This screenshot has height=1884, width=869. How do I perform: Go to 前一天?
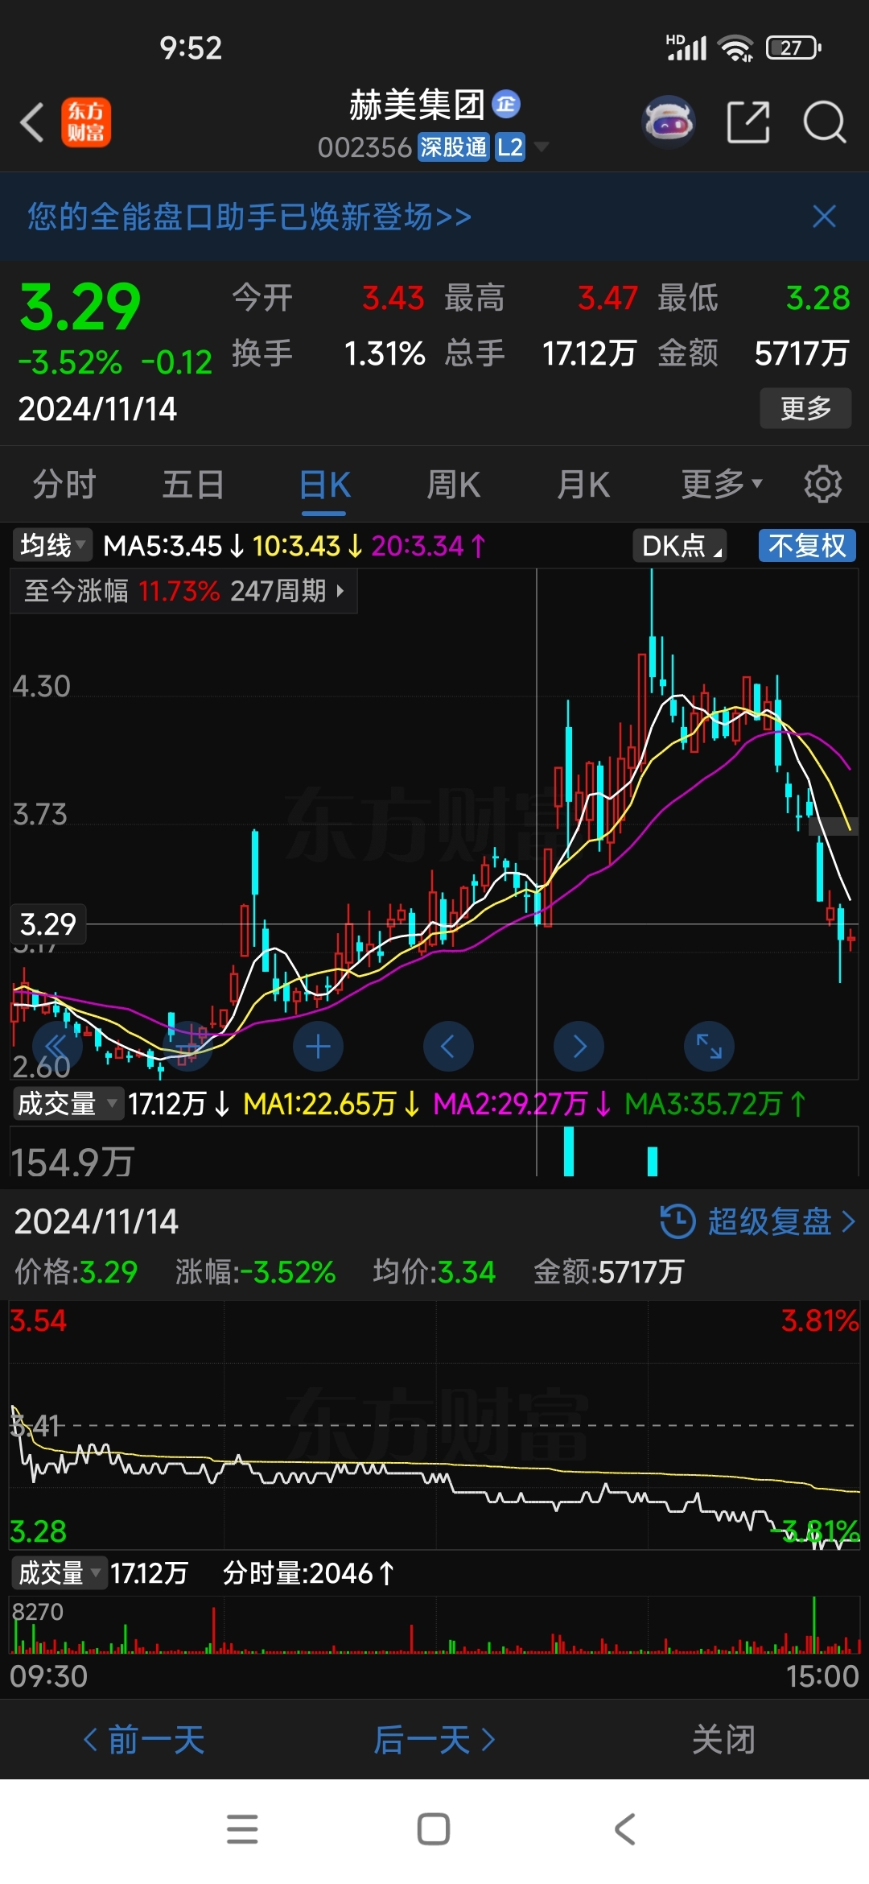point(144,1740)
